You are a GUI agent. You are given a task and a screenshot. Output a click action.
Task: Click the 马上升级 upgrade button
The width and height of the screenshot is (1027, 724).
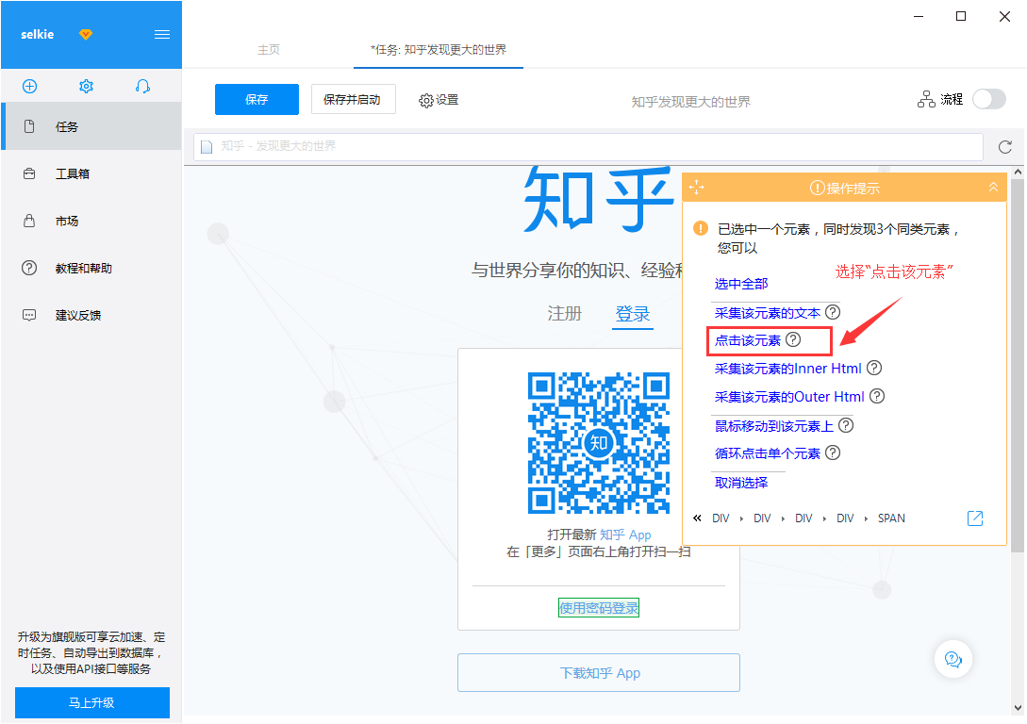[x=91, y=702]
